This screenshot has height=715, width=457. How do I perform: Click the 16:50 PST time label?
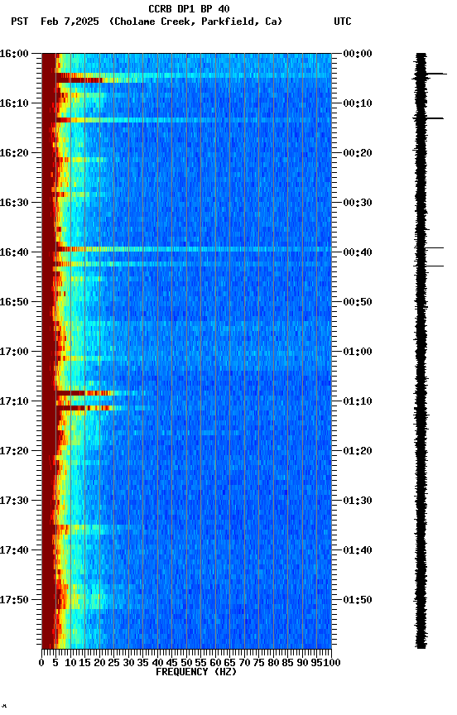[14, 302]
